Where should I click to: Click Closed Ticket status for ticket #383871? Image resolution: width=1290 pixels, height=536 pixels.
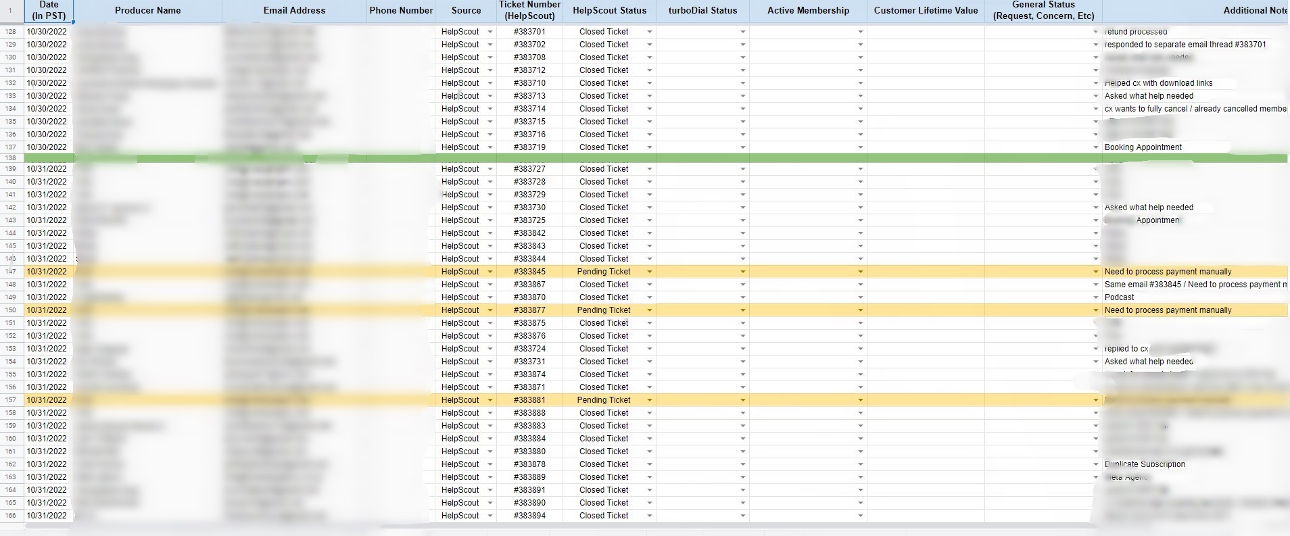[x=604, y=387]
